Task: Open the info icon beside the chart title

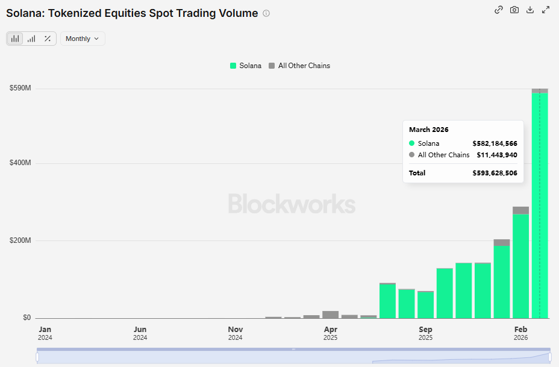Action: tap(267, 13)
